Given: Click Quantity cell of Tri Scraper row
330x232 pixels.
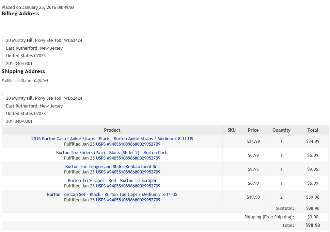Looking at the screenshot, I should tap(281, 183).
